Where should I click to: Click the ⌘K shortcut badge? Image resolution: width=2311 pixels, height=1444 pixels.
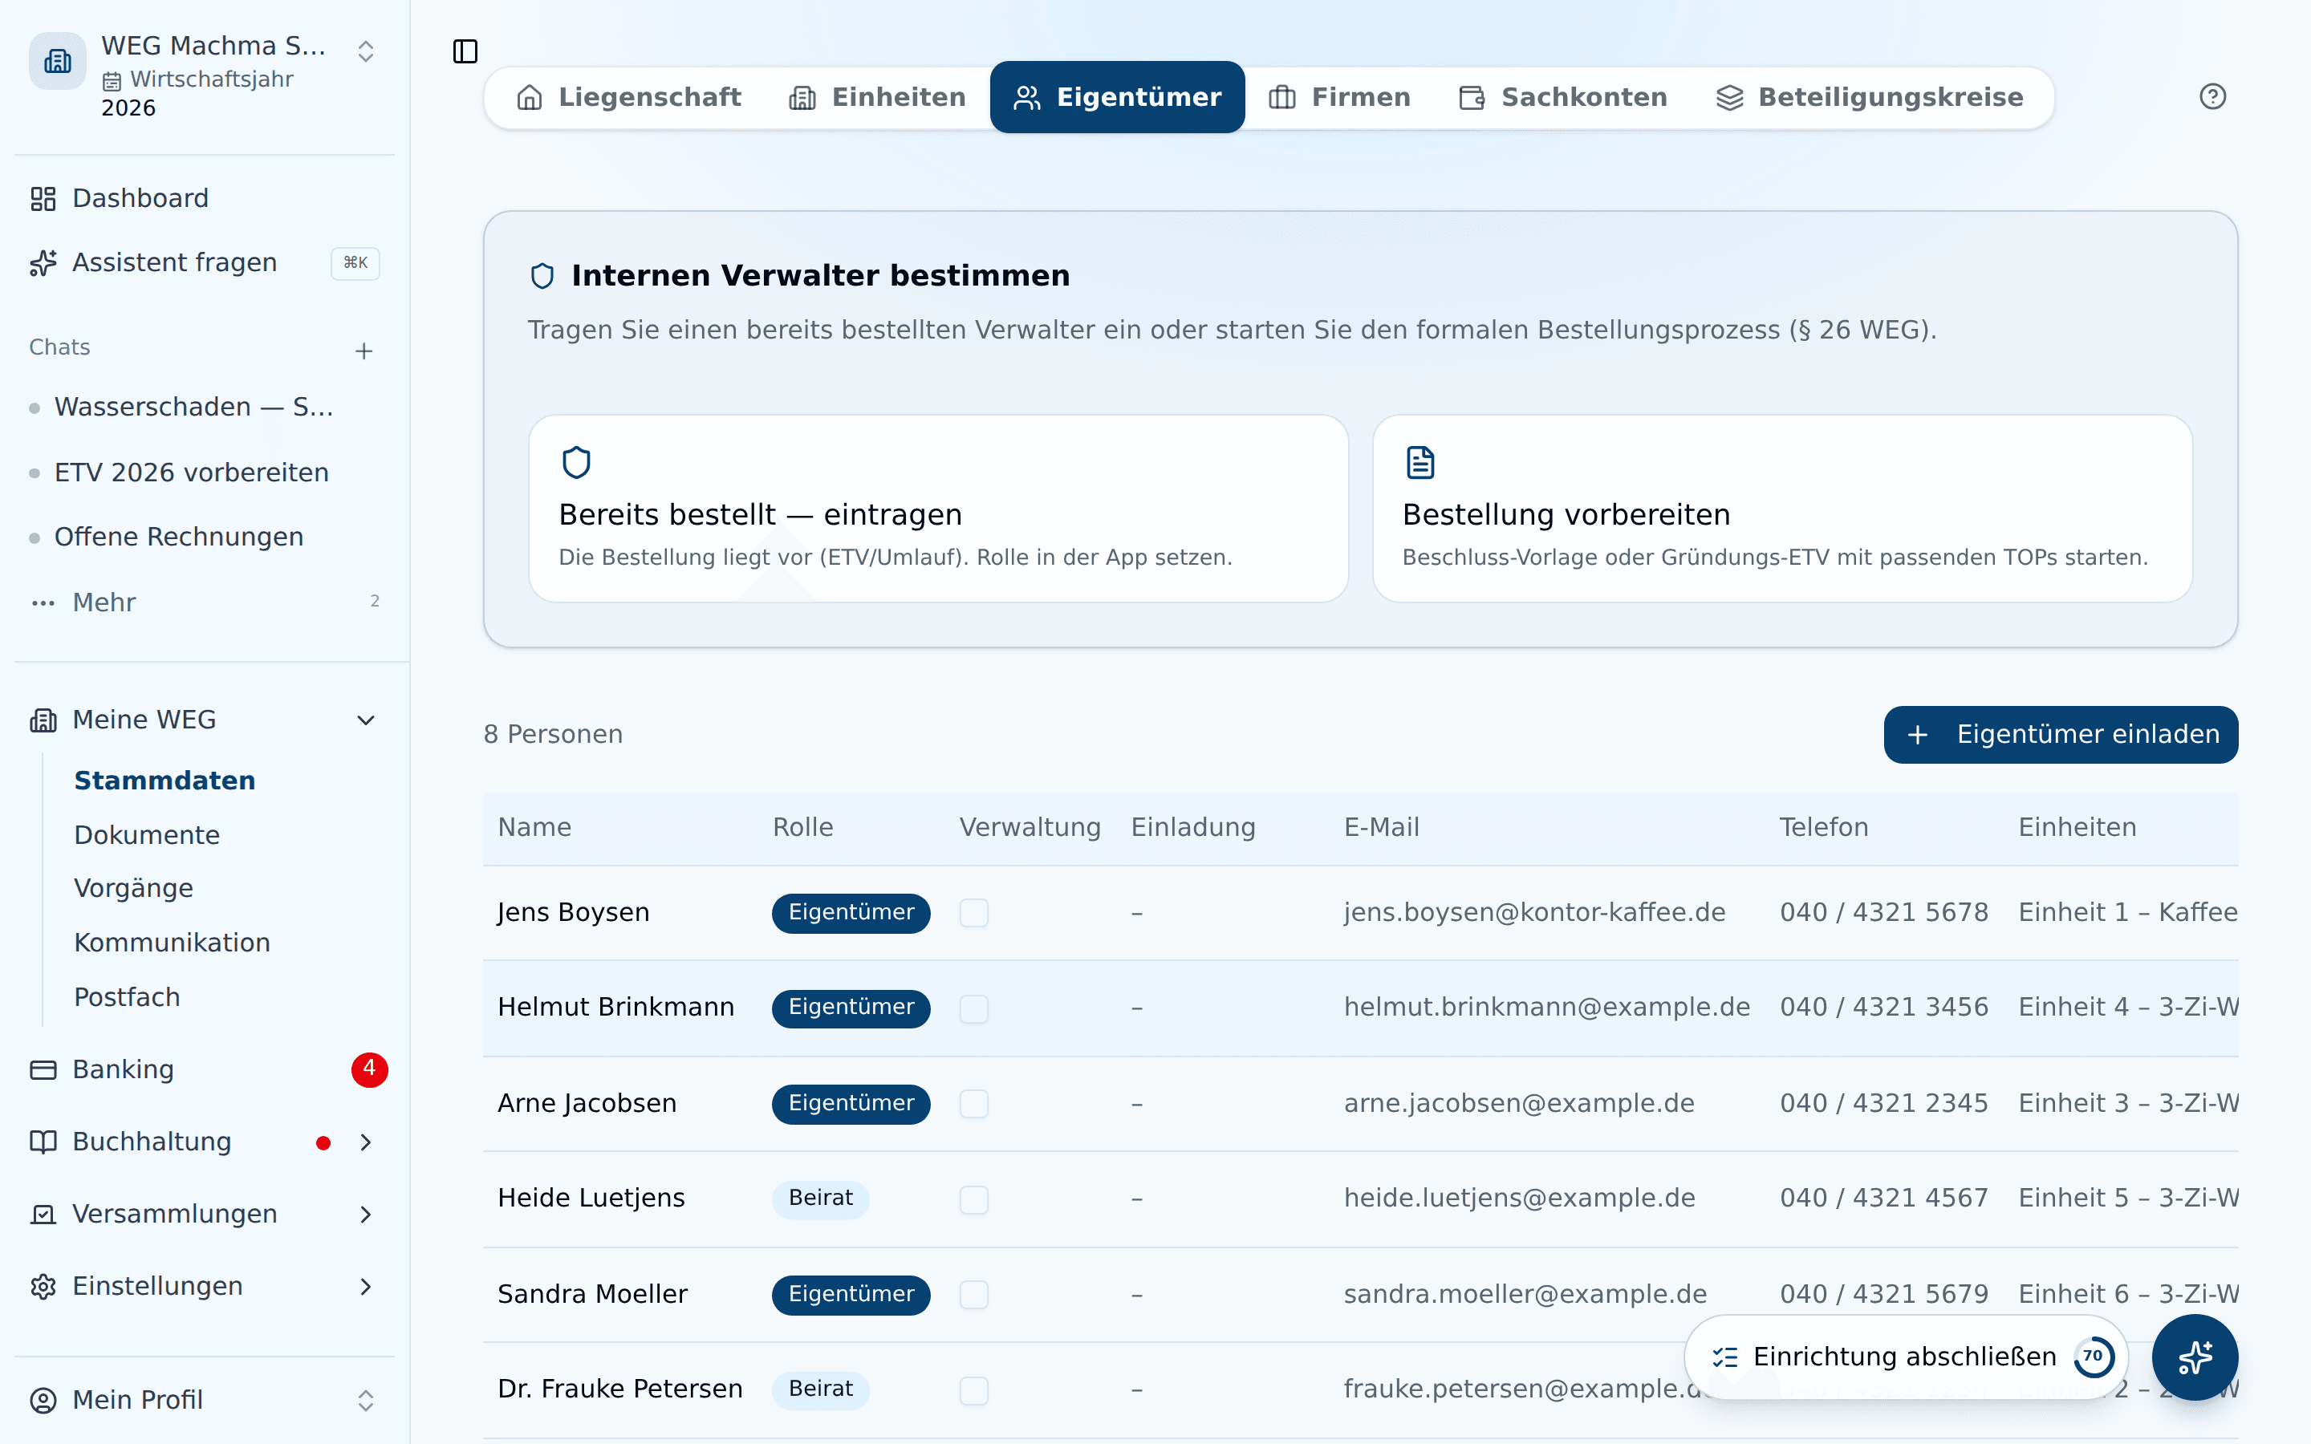coord(355,262)
